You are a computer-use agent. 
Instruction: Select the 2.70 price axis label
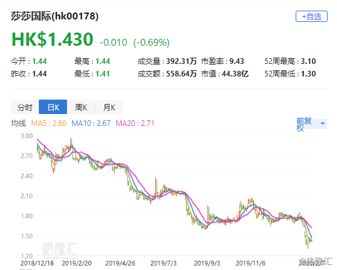pos(26,156)
